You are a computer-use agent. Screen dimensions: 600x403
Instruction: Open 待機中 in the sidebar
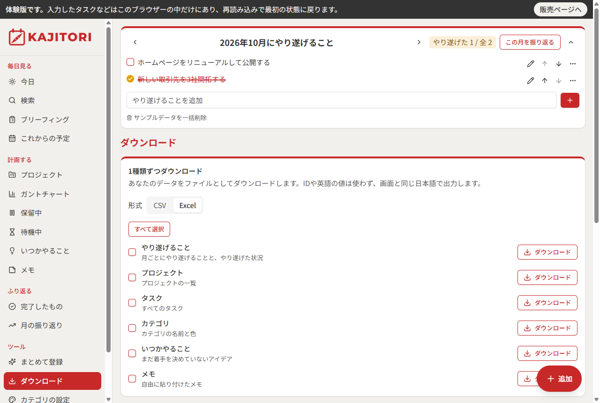[x=52, y=232]
